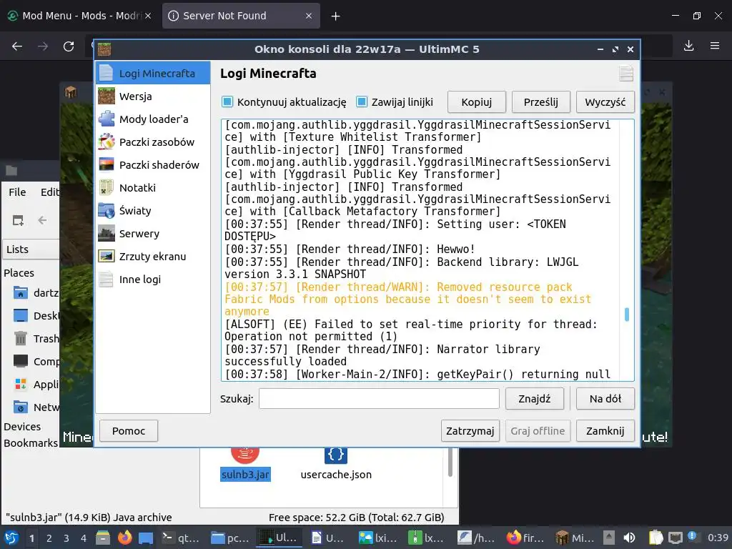The image size is (732, 549).
Task: Open Edit menu in file manager
Action: (49, 192)
